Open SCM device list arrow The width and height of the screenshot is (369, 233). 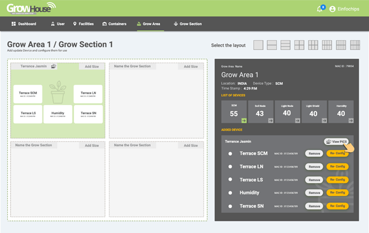tap(244, 120)
